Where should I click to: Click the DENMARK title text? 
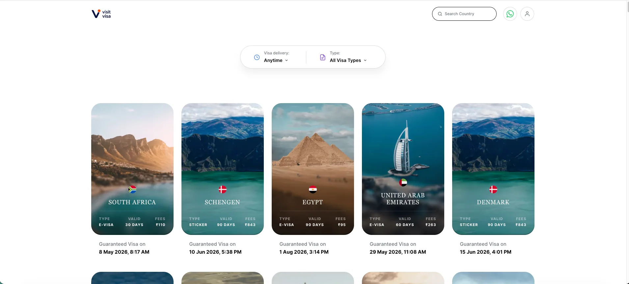[493, 202]
